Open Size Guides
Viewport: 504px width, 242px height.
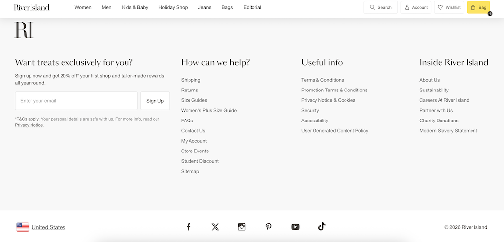coord(194,100)
